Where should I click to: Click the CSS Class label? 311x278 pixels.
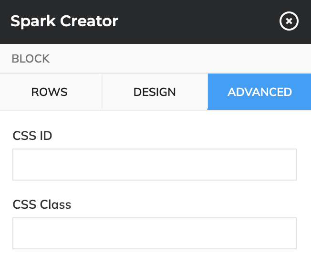pyautogui.click(x=42, y=204)
